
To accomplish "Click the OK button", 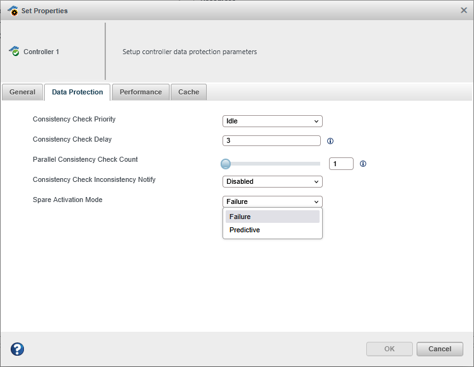I will point(390,349).
